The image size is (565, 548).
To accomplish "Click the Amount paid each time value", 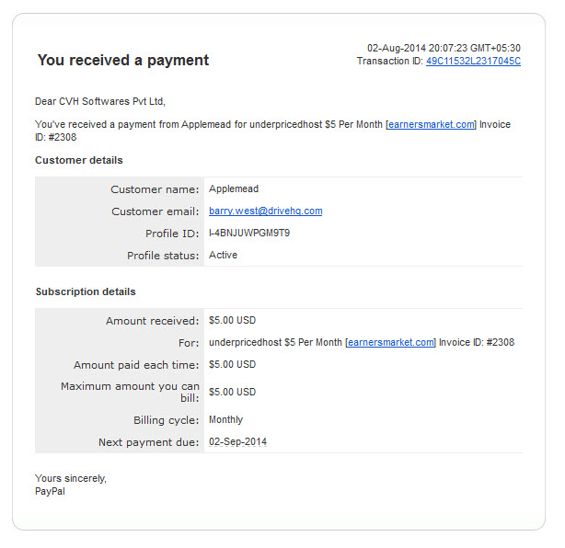I will click(233, 364).
